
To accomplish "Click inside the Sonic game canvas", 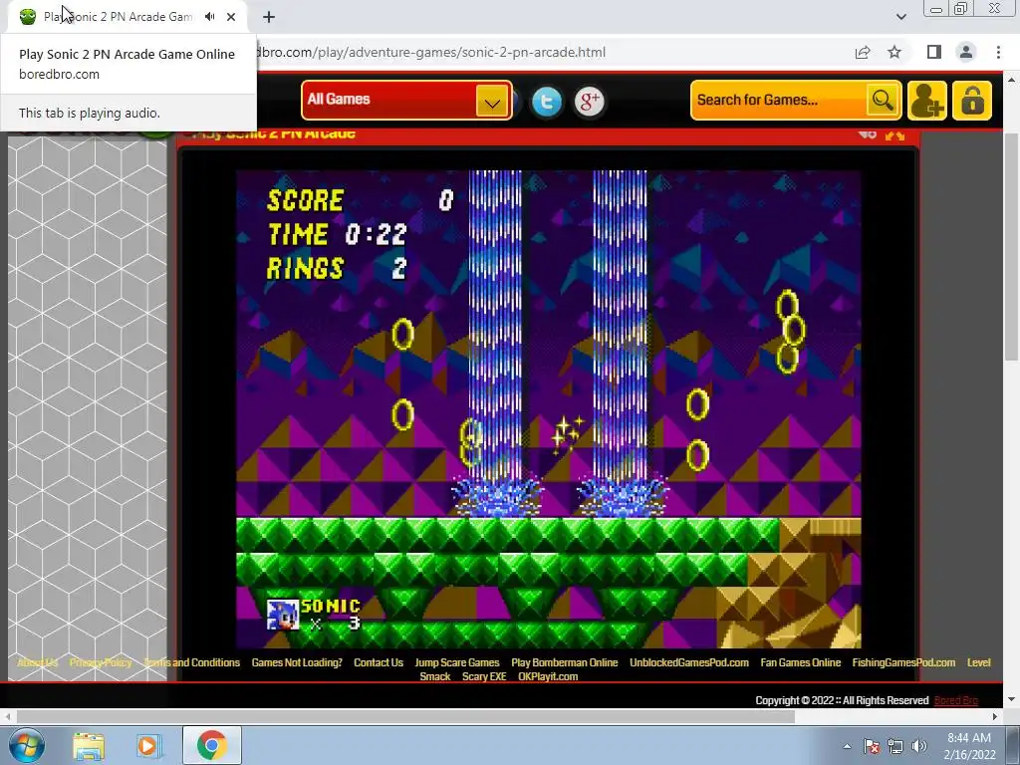I will [549, 409].
